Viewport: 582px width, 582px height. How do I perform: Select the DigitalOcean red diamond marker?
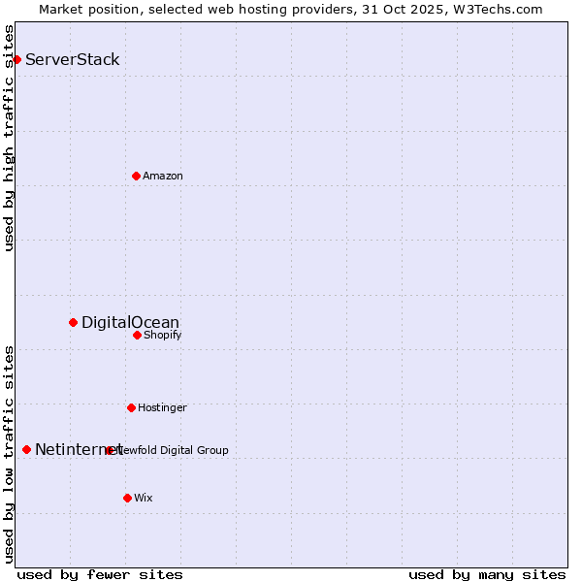pyautogui.click(x=73, y=322)
